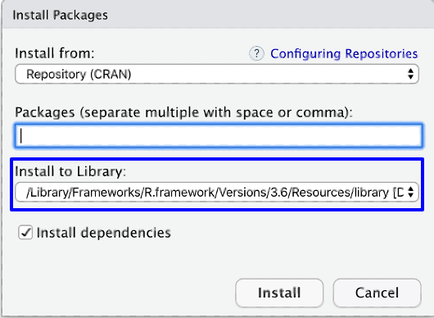Click the 'Packages (separate multiple...)' label
The height and width of the screenshot is (318, 434).
183,112
